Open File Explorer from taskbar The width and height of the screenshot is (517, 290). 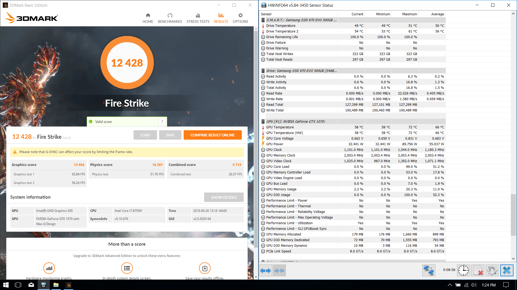[56, 285]
